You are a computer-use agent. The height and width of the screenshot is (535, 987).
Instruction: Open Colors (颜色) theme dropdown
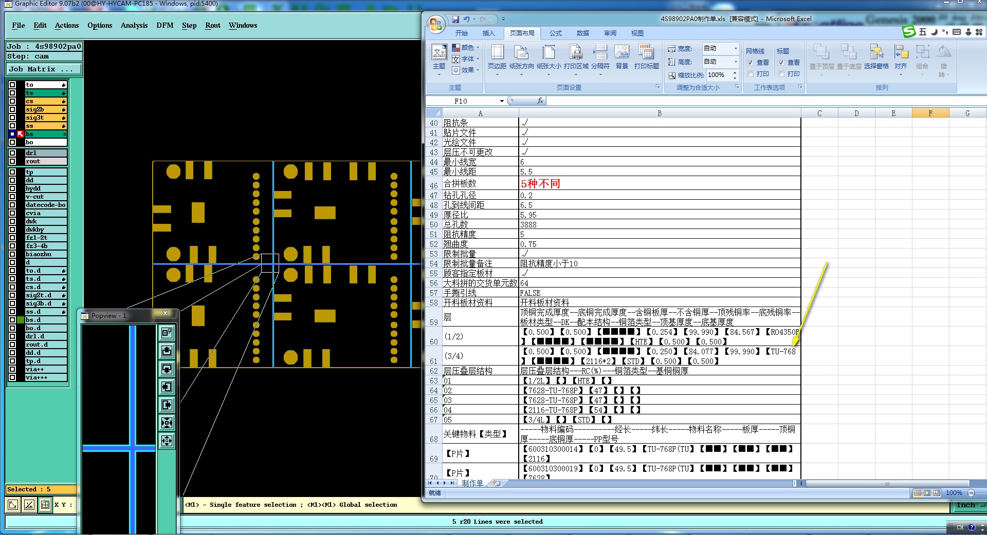click(x=466, y=47)
